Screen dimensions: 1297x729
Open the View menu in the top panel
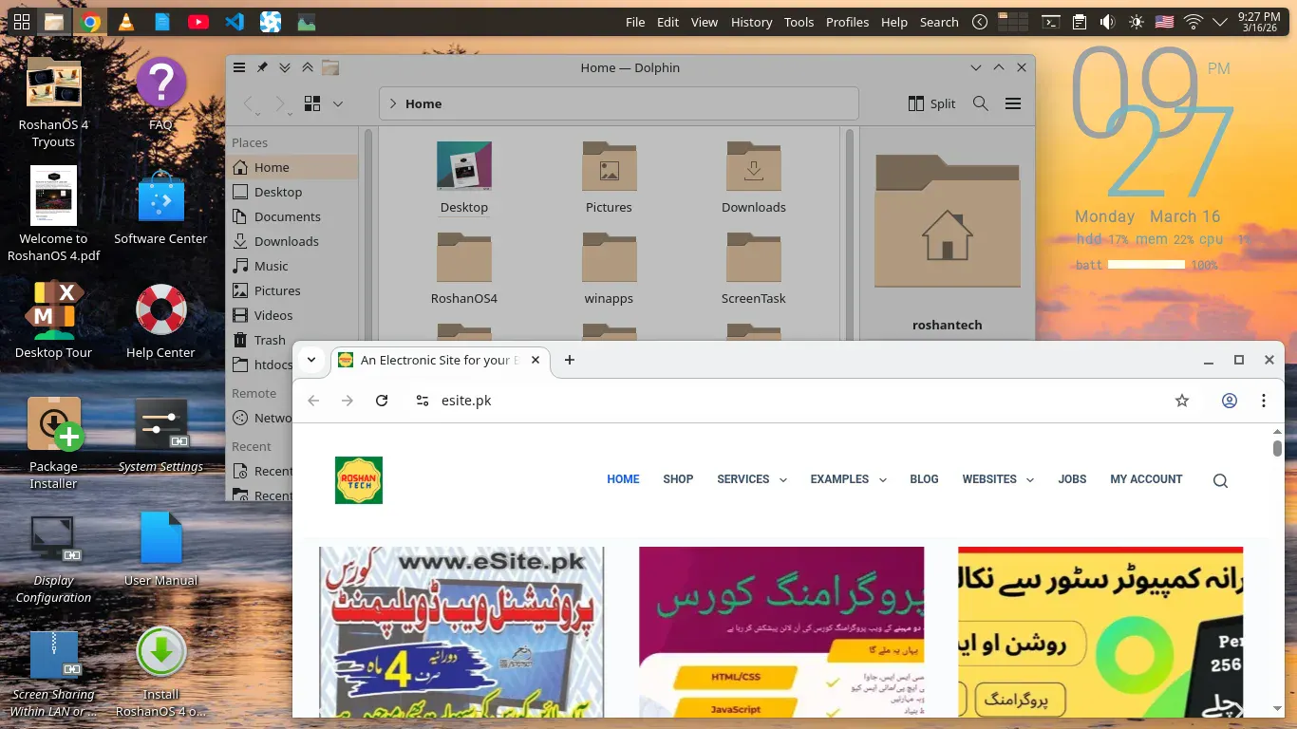tap(705, 22)
